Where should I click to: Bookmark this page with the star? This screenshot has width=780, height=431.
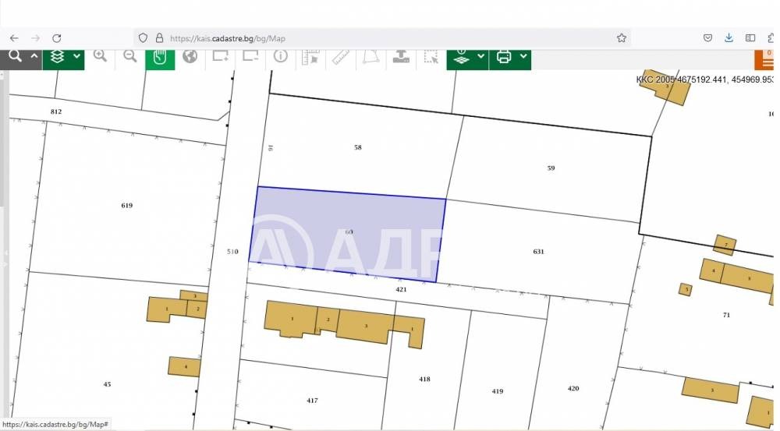(x=622, y=37)
